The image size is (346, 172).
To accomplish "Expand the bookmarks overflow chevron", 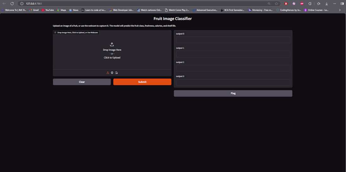I will [x=340, y=10].
